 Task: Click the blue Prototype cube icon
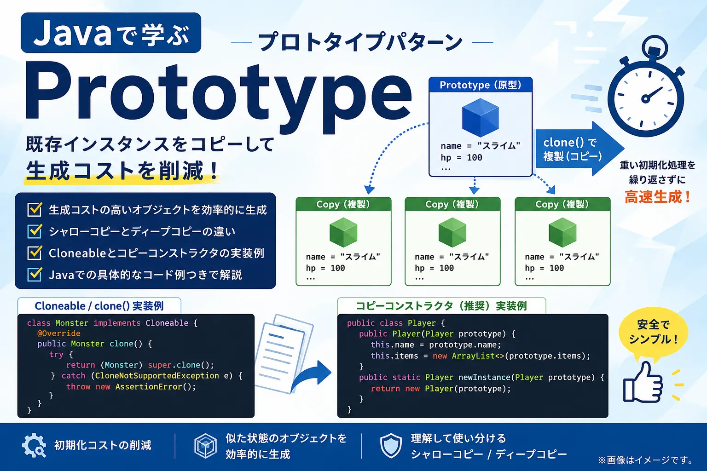[480, 118]
